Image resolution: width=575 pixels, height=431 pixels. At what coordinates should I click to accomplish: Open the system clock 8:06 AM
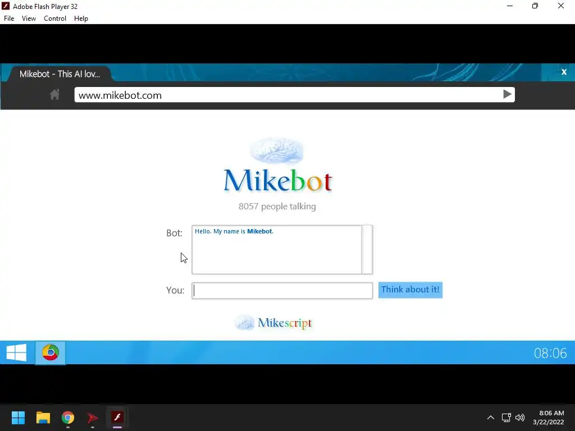549,418
